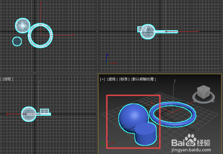Select the small cylinder circle in top view

[x=17, y=41]
